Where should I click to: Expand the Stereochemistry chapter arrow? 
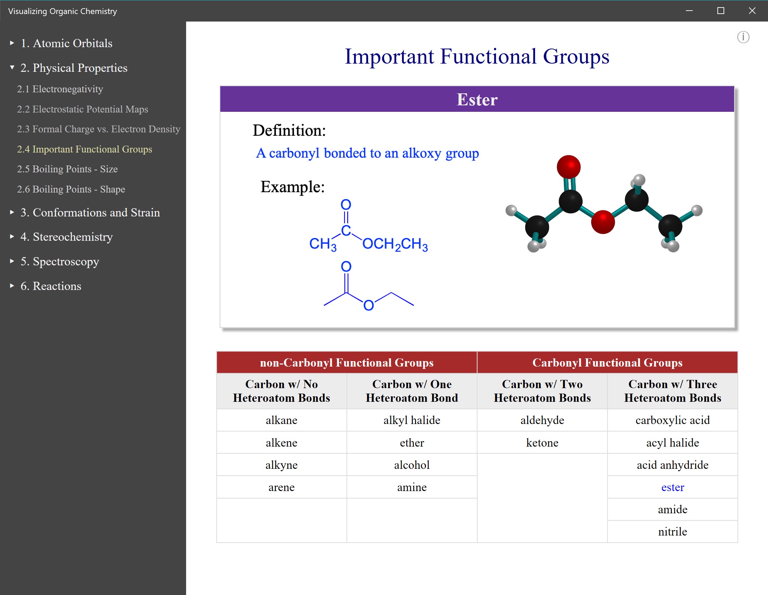pos(12,237)
